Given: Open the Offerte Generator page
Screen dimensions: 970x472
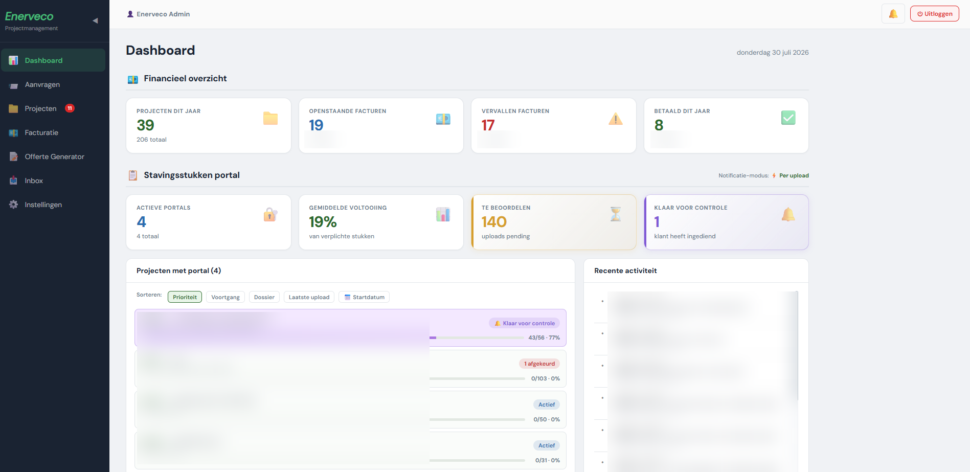Looking at the screenshot, I should [x=53, y=156].
